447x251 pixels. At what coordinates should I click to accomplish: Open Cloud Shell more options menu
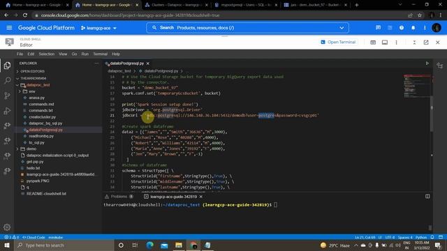pos(396,42)
